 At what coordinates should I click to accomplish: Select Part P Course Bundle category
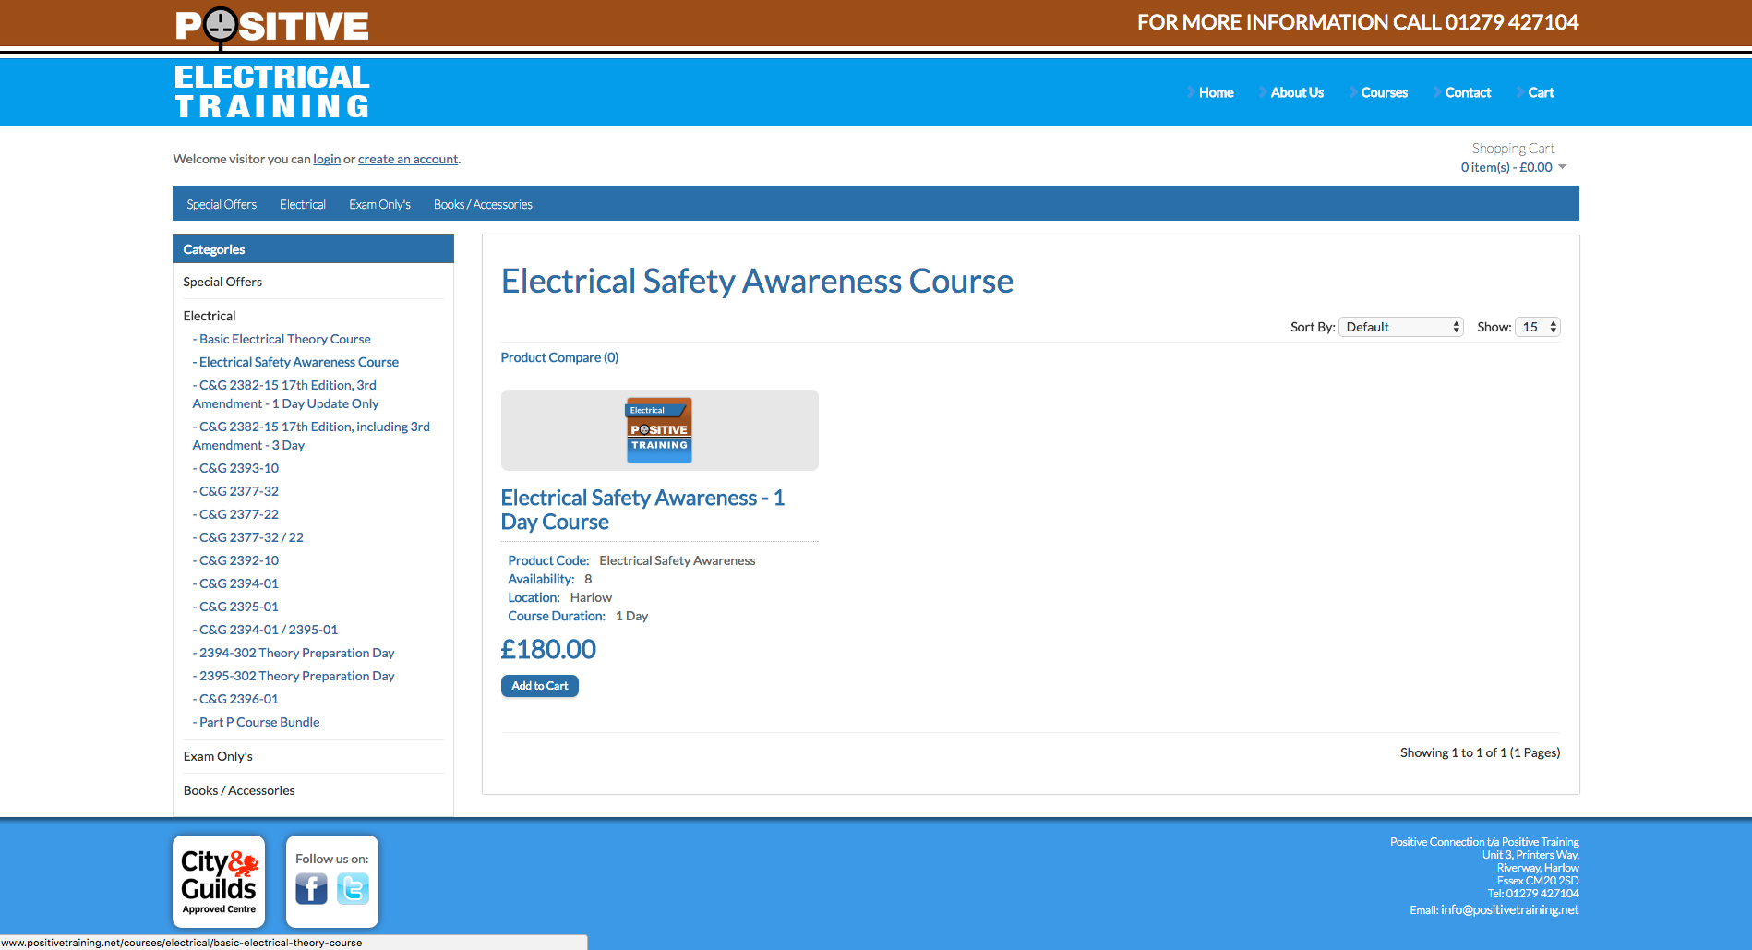click(x=259, y=722)
